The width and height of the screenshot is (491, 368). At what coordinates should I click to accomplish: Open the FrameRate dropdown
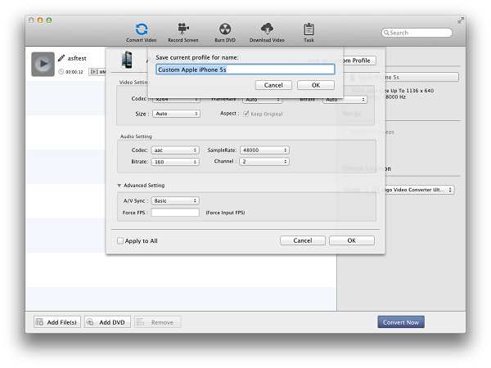tap(262, 100)
